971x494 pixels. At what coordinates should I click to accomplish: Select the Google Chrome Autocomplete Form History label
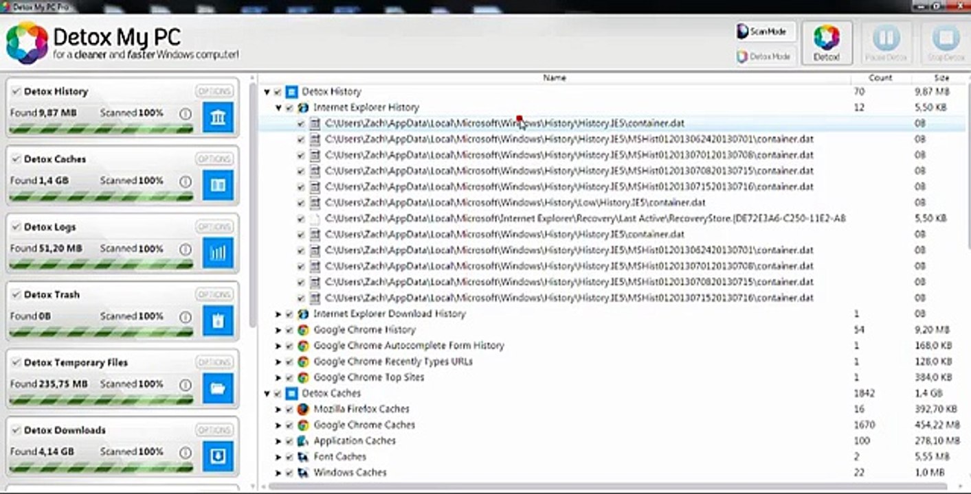[x=408, y=346]
